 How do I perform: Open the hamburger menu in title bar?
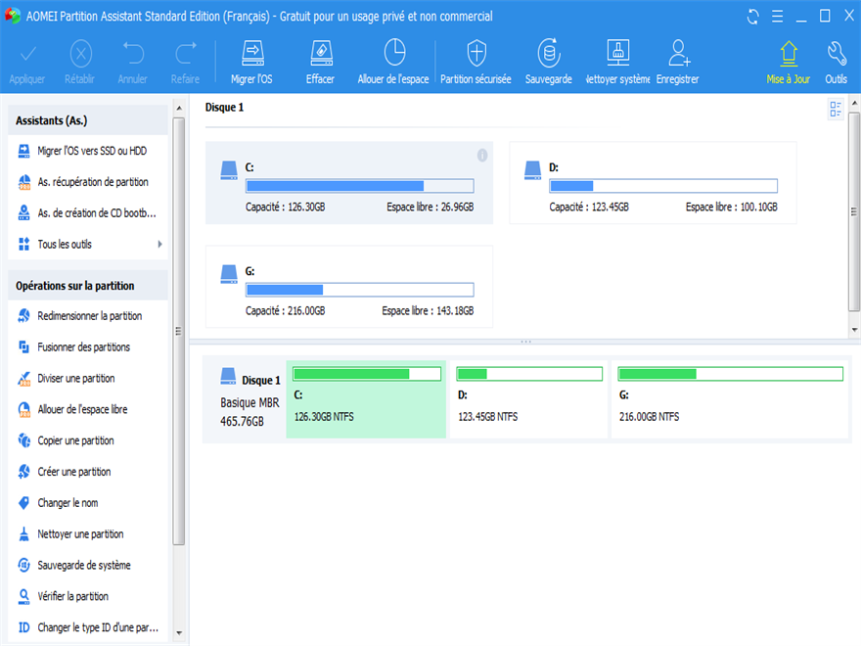tap(778, 17)
